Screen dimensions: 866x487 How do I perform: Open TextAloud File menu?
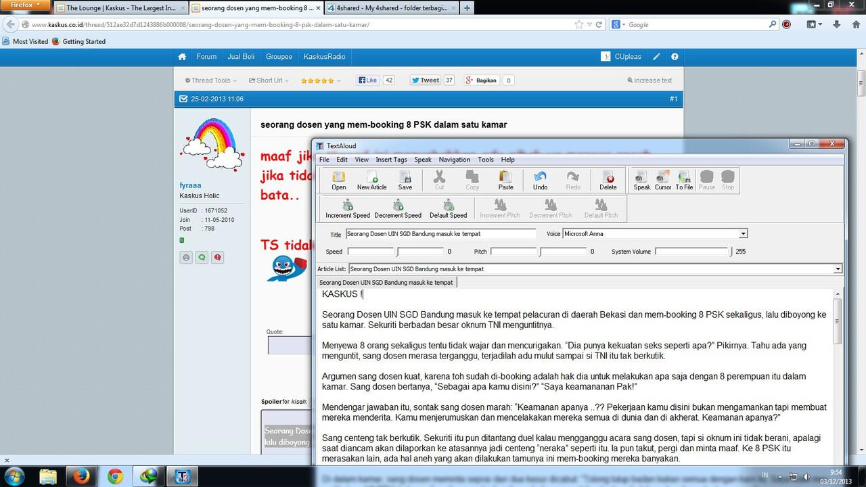coord(324,160)
